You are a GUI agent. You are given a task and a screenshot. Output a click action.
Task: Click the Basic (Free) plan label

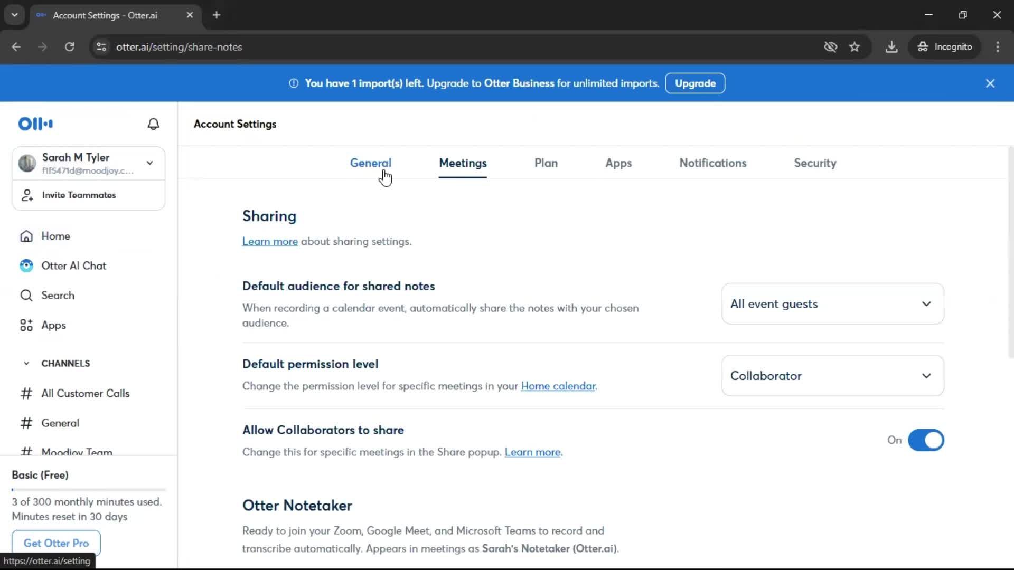[40, 475]
